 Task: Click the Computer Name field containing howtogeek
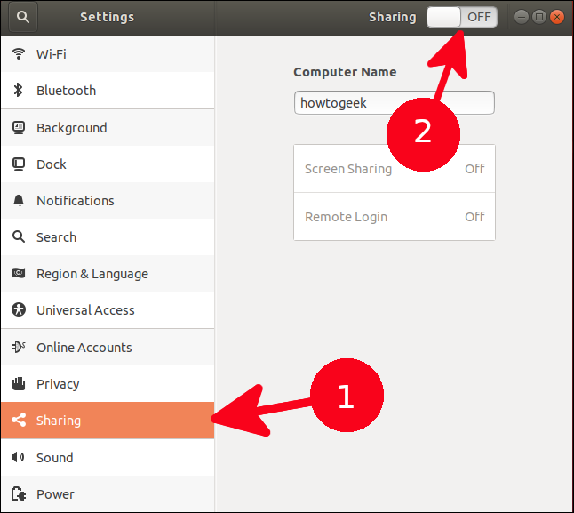[395, 103]
